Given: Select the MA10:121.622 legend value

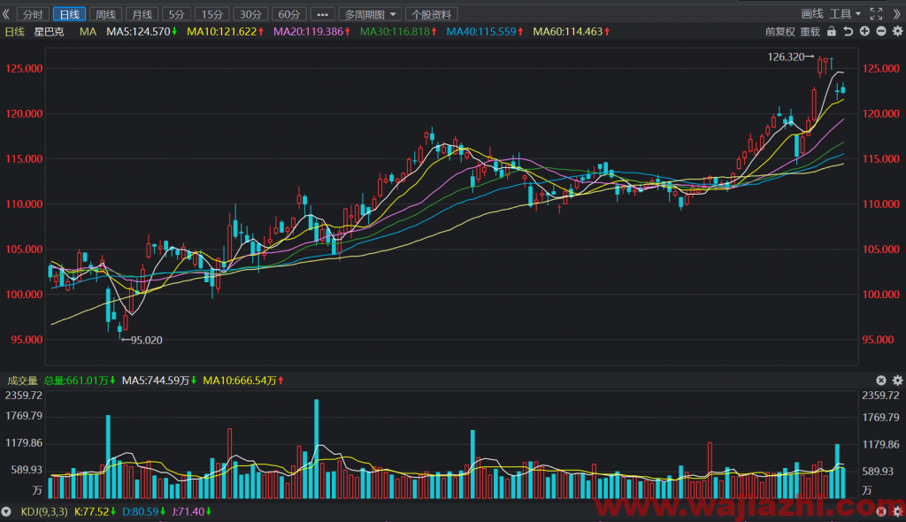Looking at the screenshot, I should (226, 32).
